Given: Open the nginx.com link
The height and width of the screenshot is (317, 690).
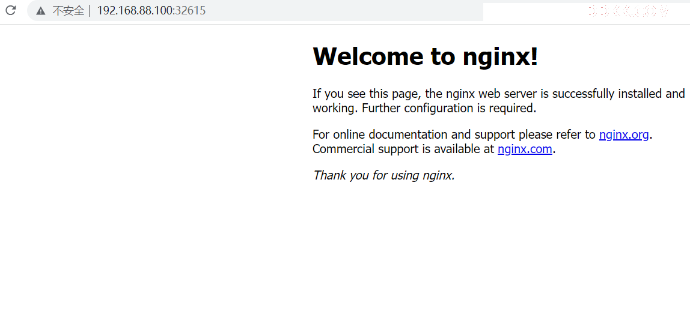Looking at the screenshot, I should click(x=525, y=149).
